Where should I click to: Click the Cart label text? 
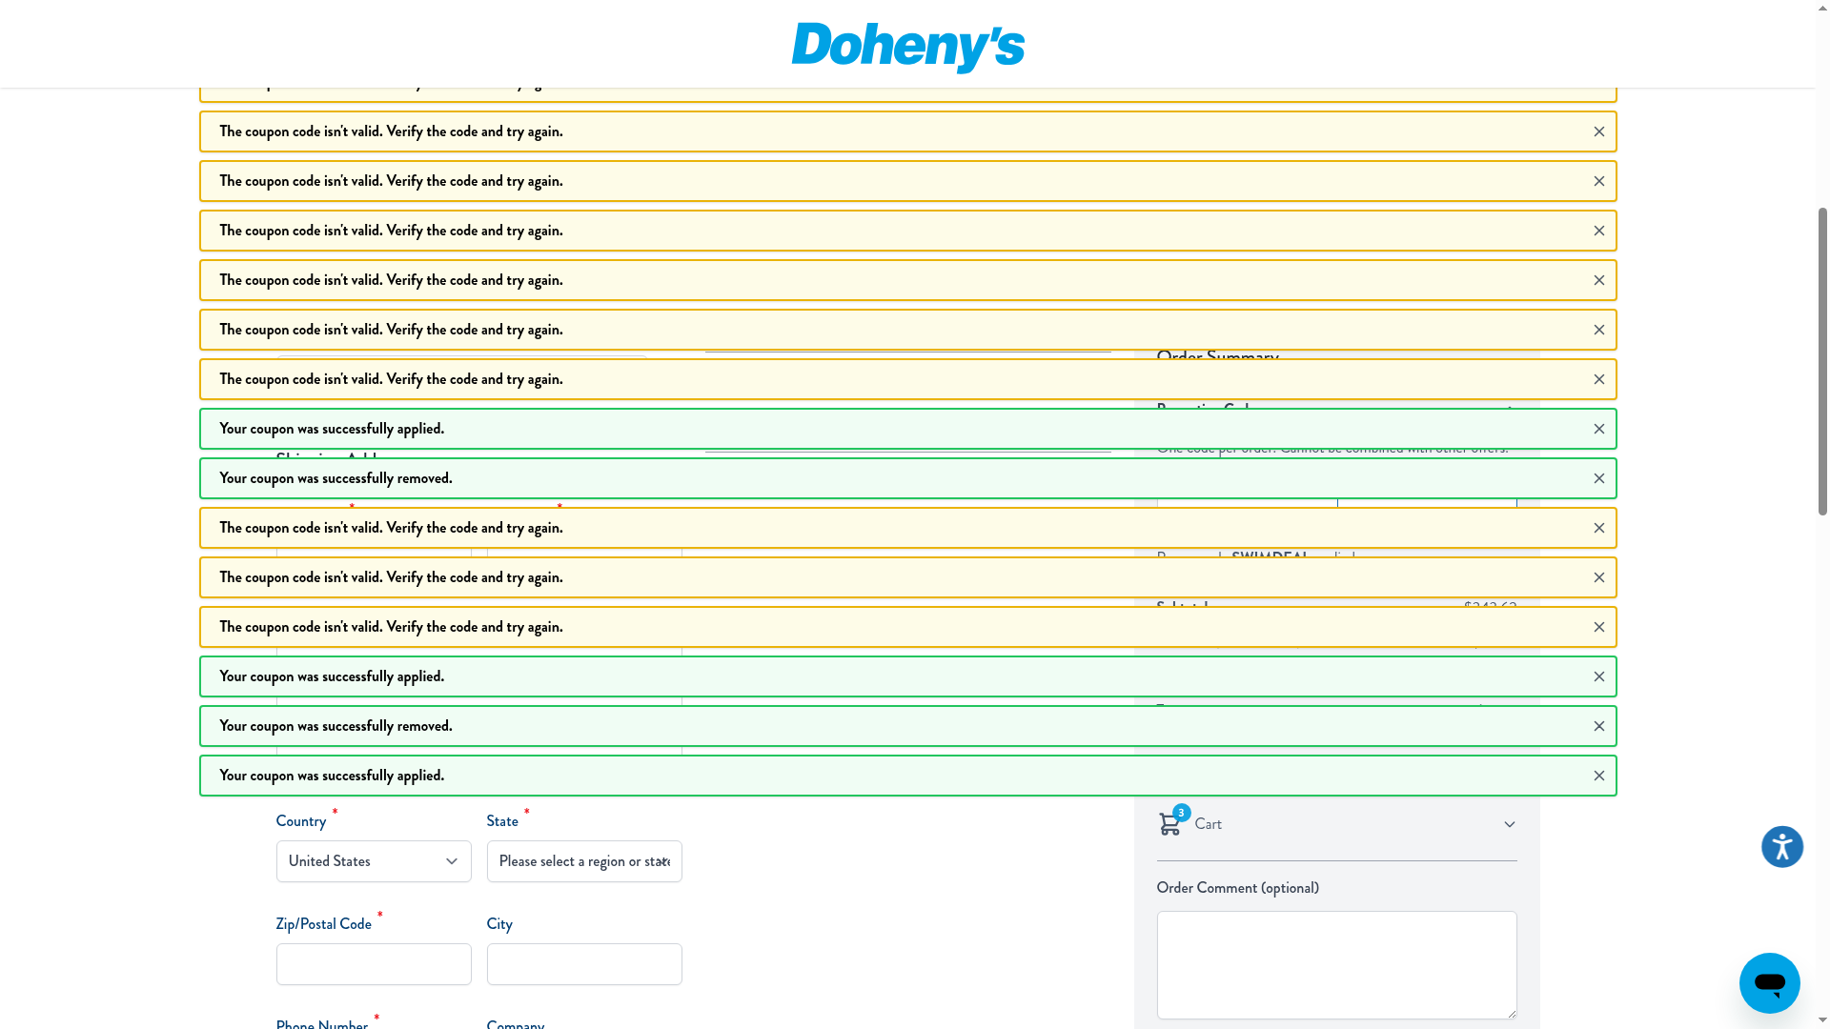tap(1208, 824)
